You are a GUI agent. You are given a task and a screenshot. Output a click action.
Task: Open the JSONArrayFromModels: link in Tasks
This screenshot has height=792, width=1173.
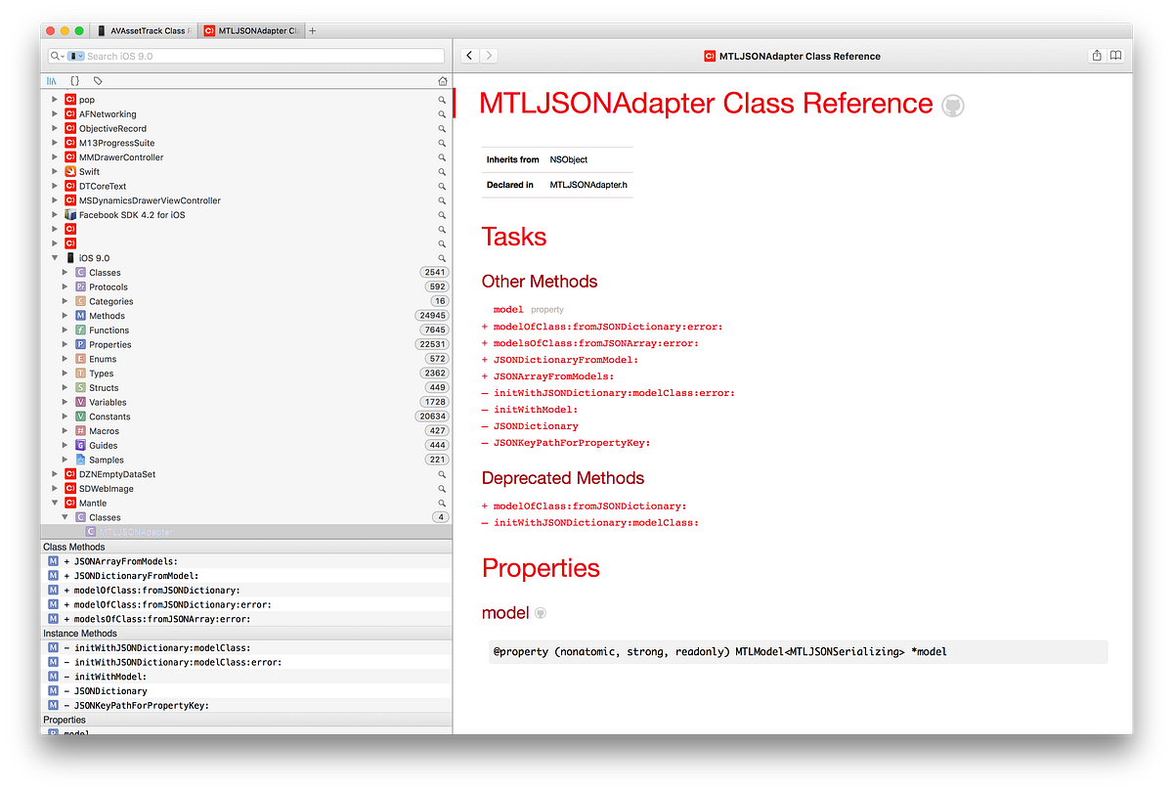[x=553, y=376]
